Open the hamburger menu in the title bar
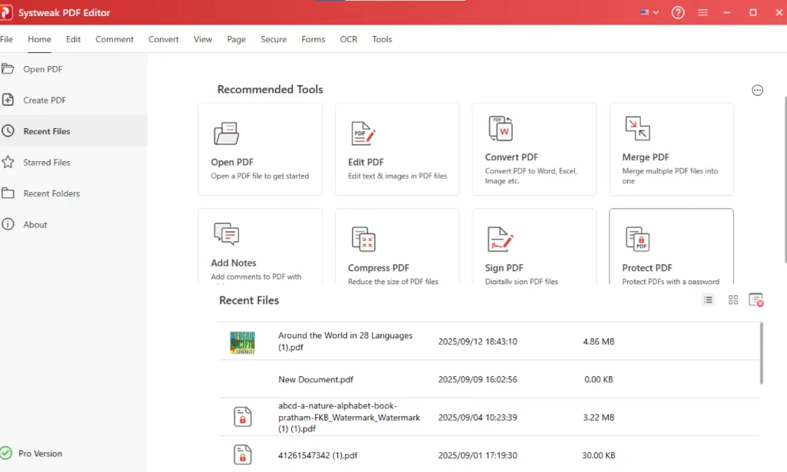 702,12
